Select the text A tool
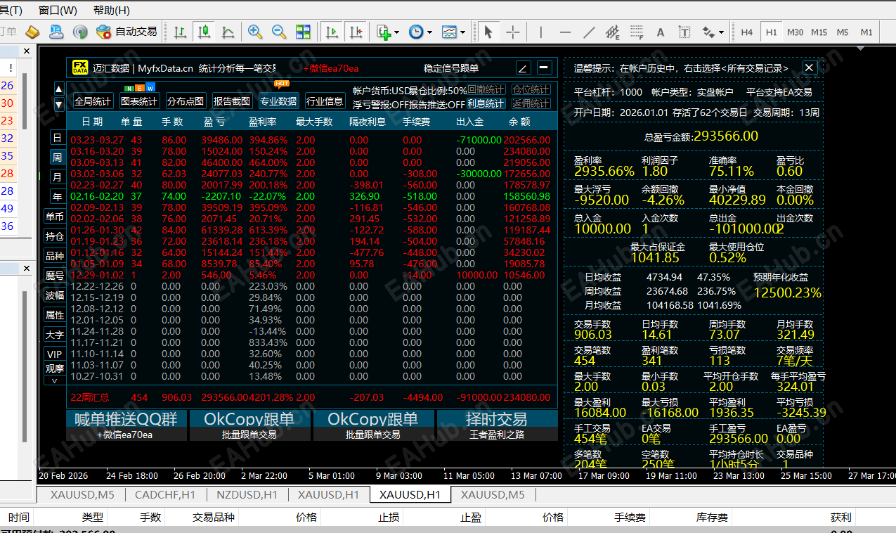896x533 pixels. pos(661,32)
